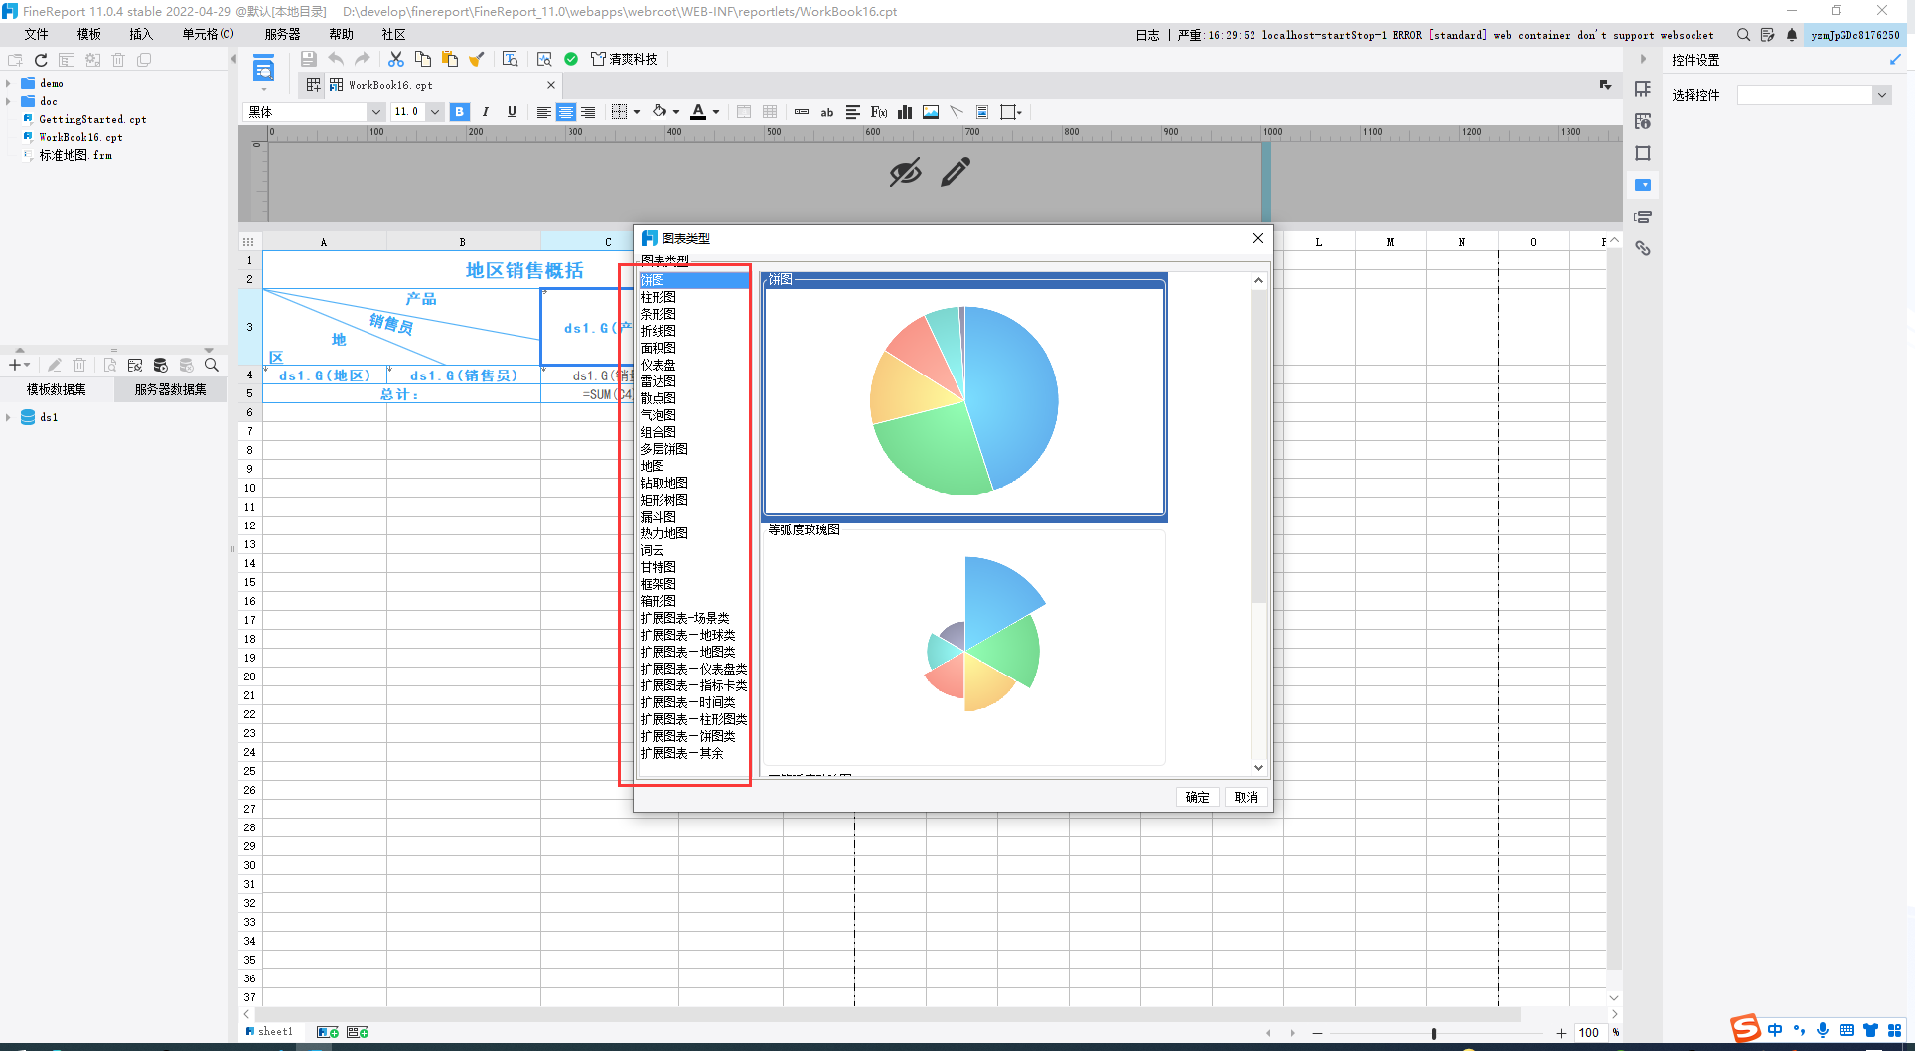Image resolution: width=1915 pixels, height=1051 pixels.
Task: Set left text alignment
Action: (544, 112)
